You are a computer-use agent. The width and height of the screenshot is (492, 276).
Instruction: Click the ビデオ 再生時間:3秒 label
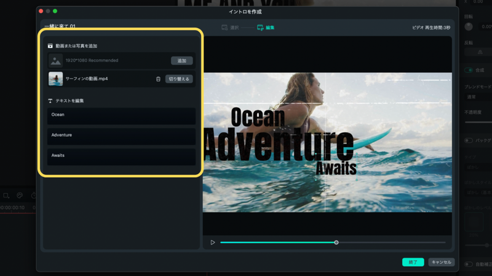431,28
